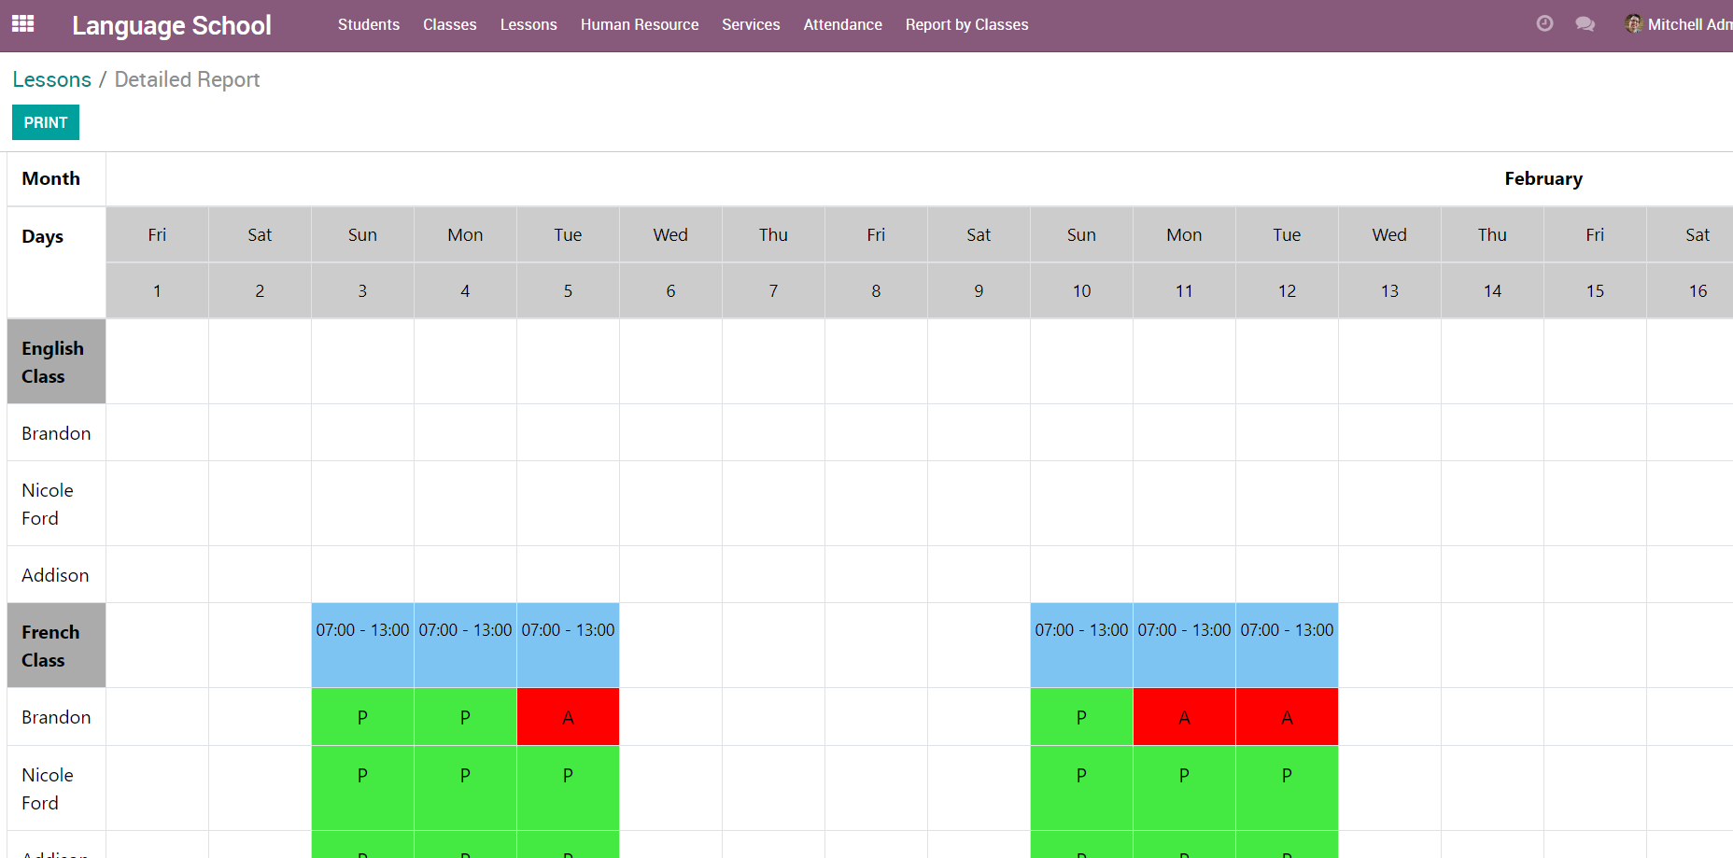Open Human Resource menu
The image size is (1733, 858).
tap(639, 25)
